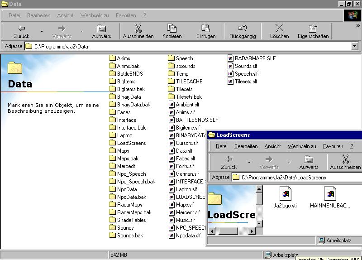Open Wechseln zu menu in Data window

click(x=95, y=15)
